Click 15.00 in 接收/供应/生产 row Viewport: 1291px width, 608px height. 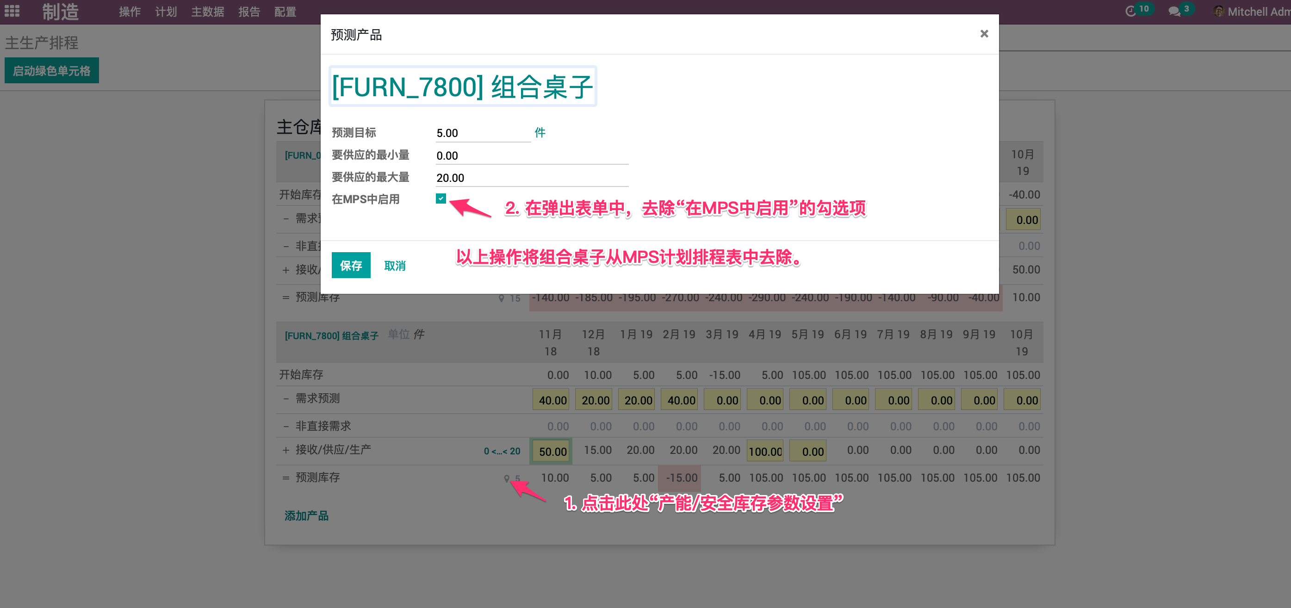597,450
